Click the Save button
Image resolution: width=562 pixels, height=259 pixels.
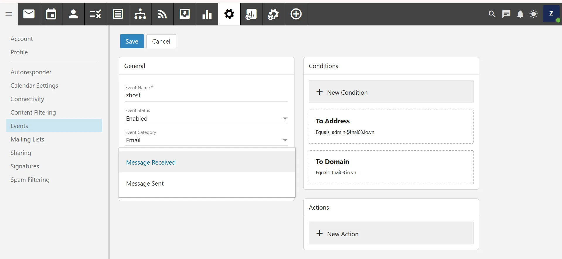pos(132,41)
